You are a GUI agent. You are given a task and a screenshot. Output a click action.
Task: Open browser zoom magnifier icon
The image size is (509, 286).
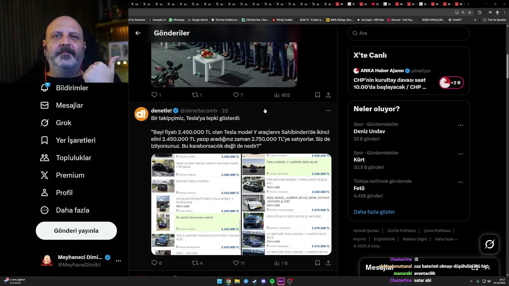(x=463, y=12)
